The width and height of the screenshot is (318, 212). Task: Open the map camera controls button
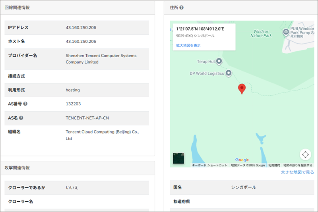[305, 154]
